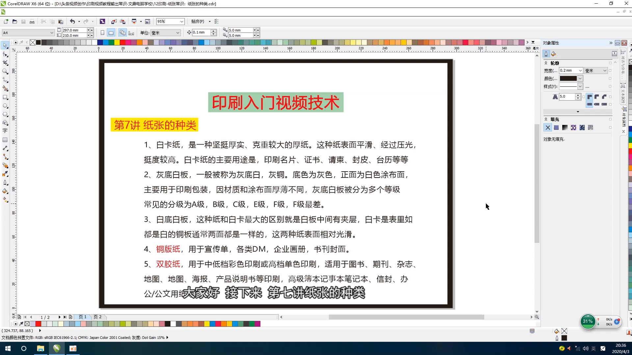Select the Dimension tool

pos(5,148)
